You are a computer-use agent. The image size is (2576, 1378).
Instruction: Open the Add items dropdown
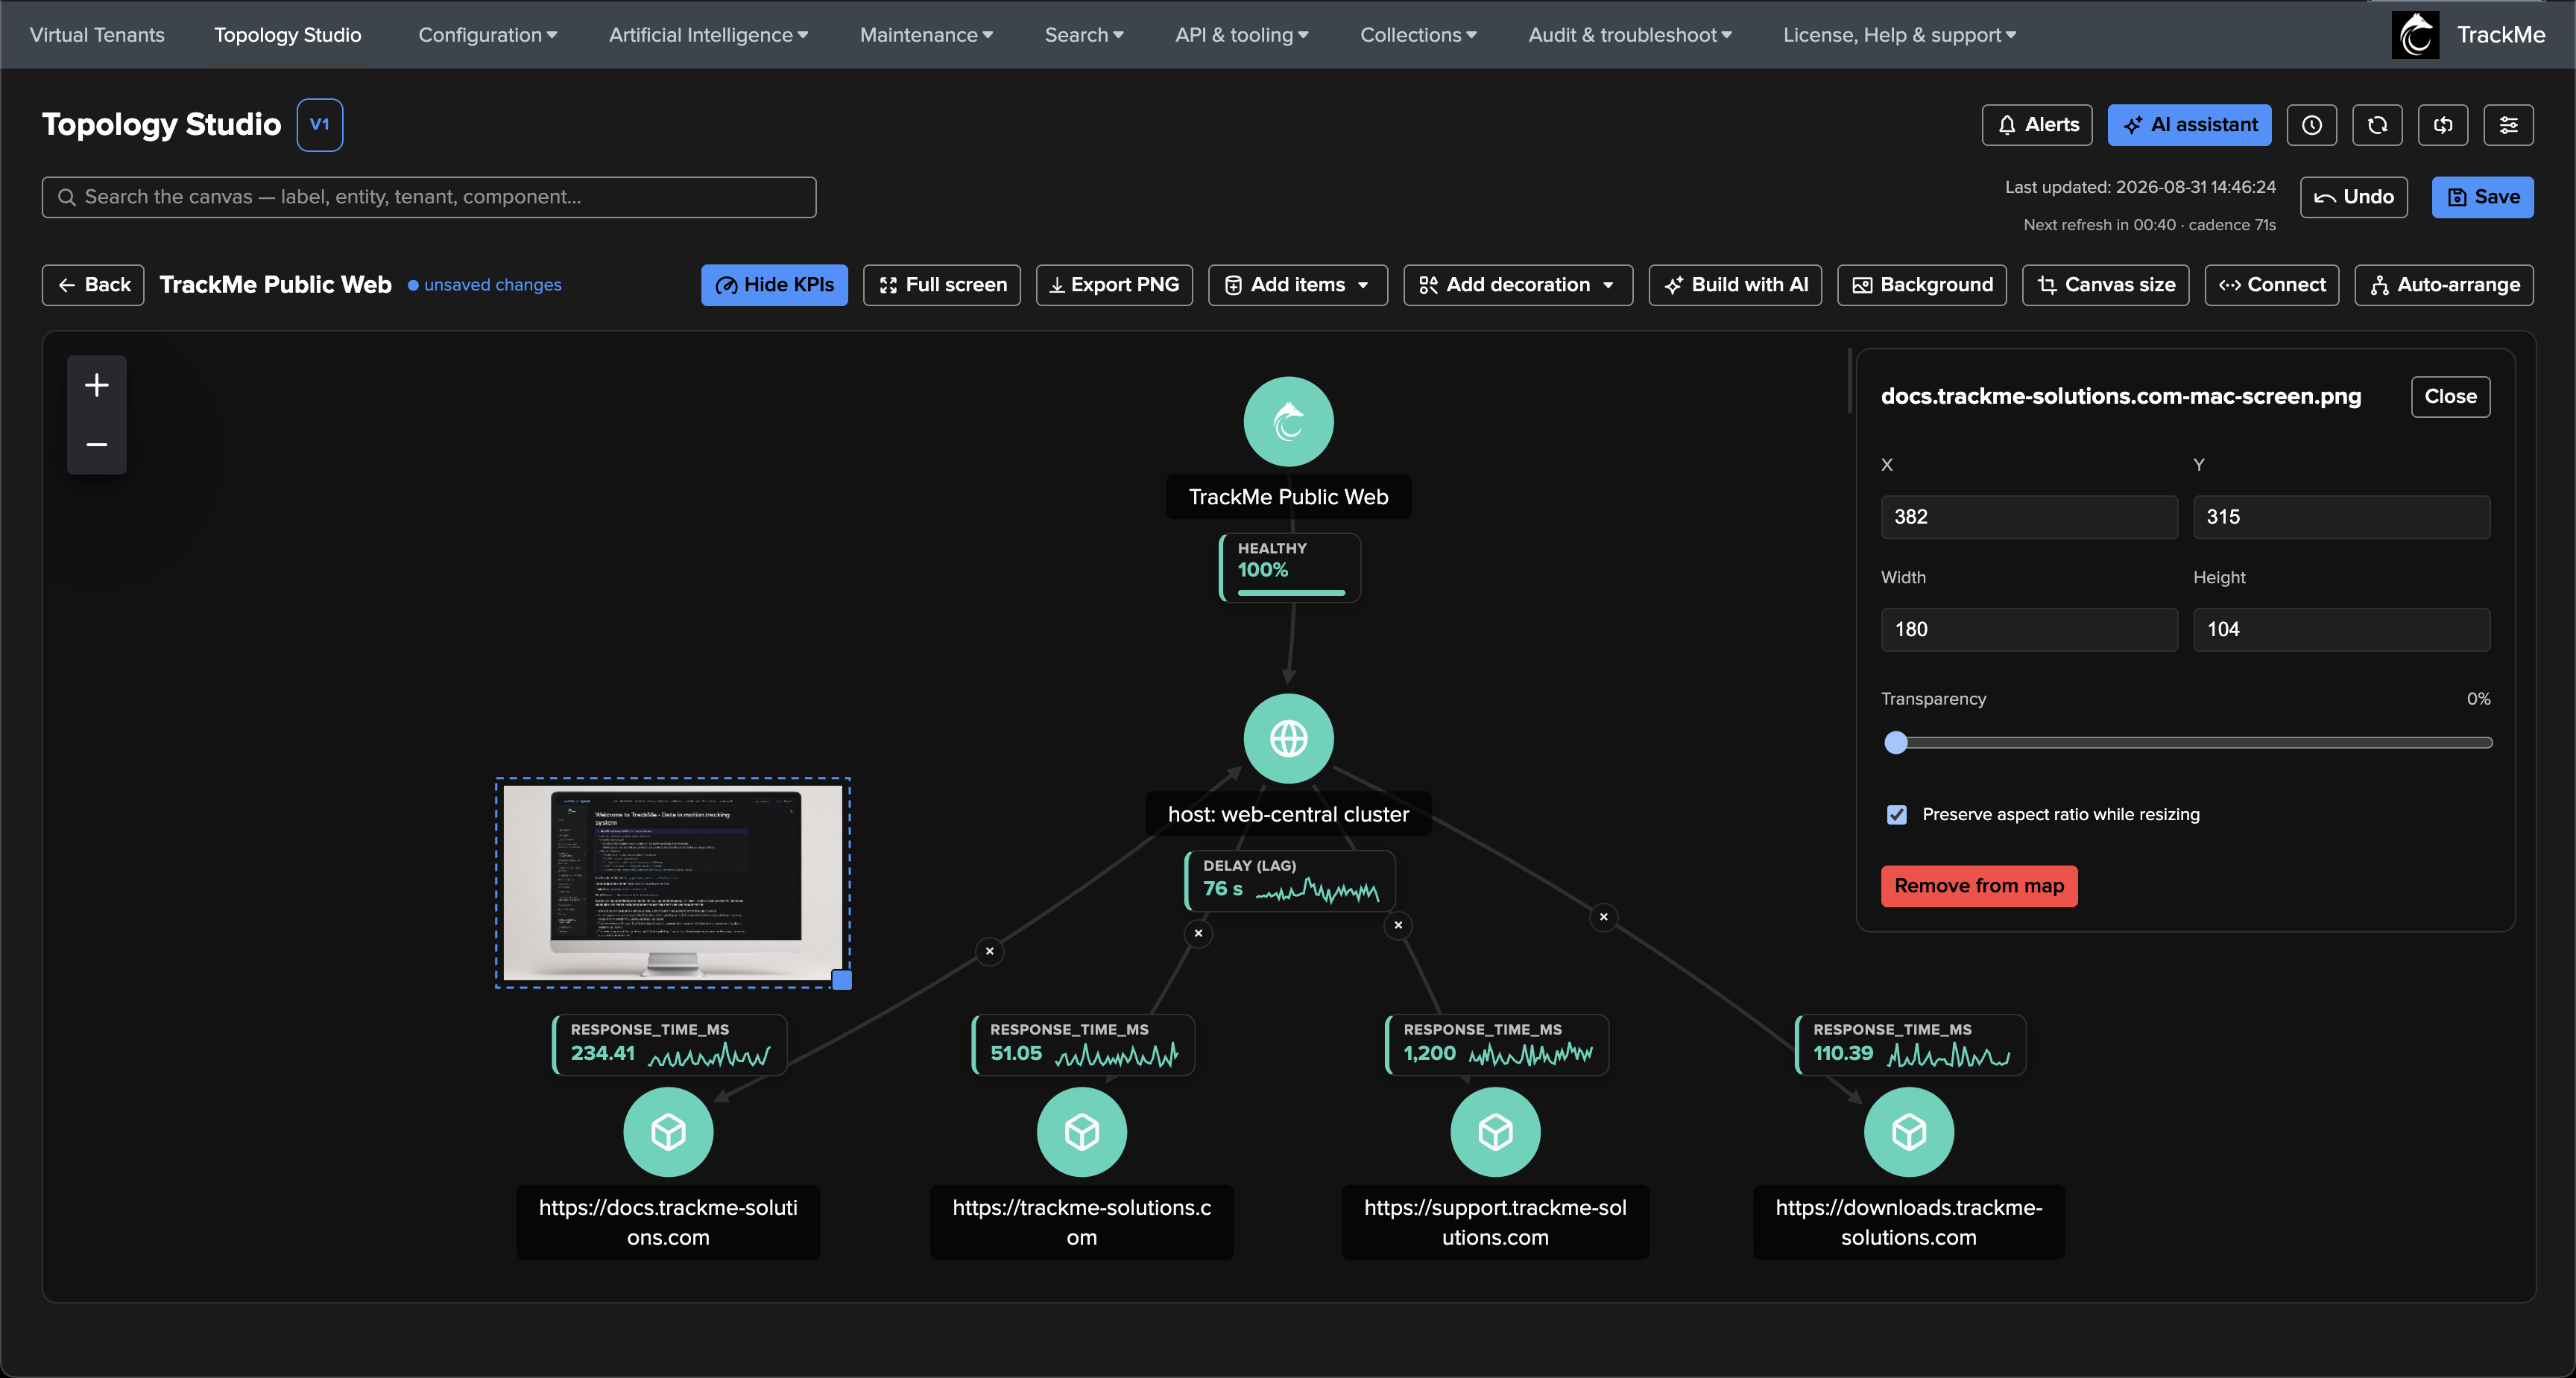point(1297,285)
